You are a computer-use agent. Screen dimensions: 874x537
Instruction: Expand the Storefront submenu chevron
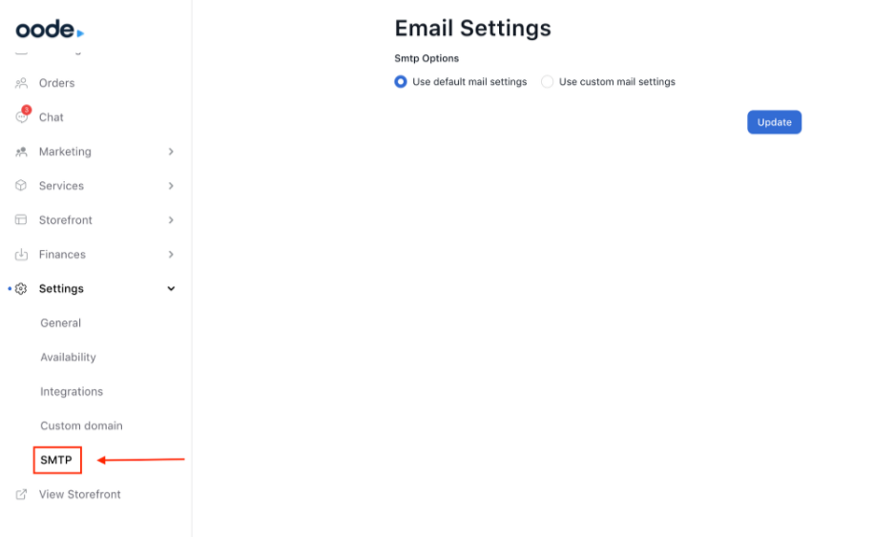pyautogui.click(x=171, y=220)
